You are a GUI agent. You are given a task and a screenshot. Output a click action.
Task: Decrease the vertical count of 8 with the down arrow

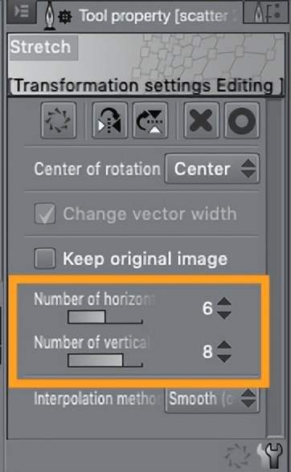click(224, 358)
